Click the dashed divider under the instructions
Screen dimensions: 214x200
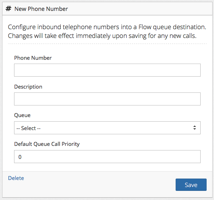(x=107, y=44)
